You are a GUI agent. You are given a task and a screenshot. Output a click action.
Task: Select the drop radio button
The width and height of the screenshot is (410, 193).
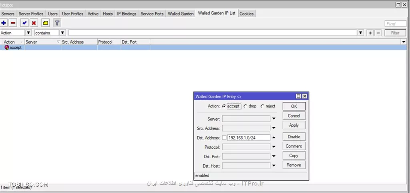(245, 106)
